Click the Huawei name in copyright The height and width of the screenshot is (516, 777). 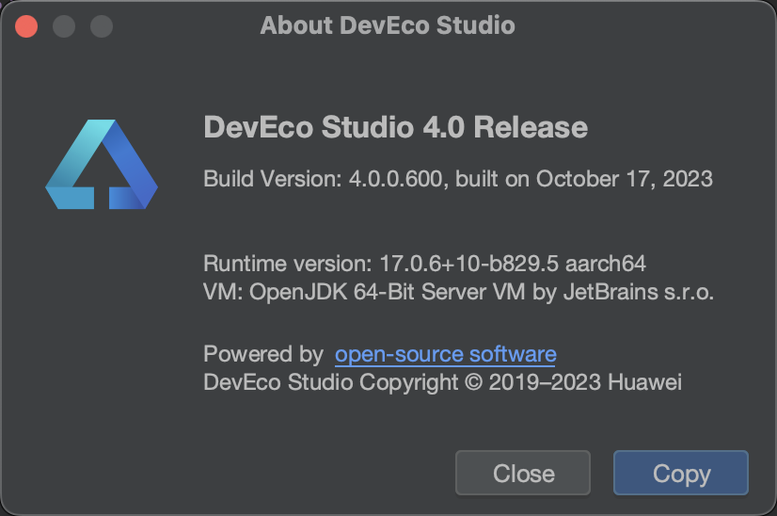point(644,381)
